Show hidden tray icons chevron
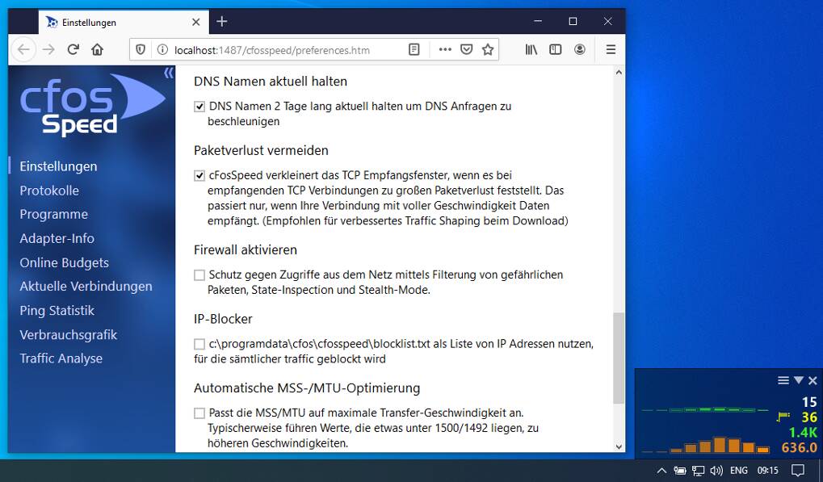 (x=661, y=471)
